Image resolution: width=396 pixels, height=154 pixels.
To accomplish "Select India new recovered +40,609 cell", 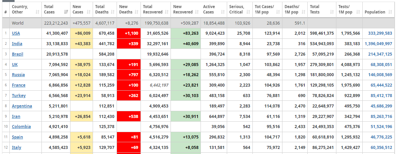I will pos(186,43).
